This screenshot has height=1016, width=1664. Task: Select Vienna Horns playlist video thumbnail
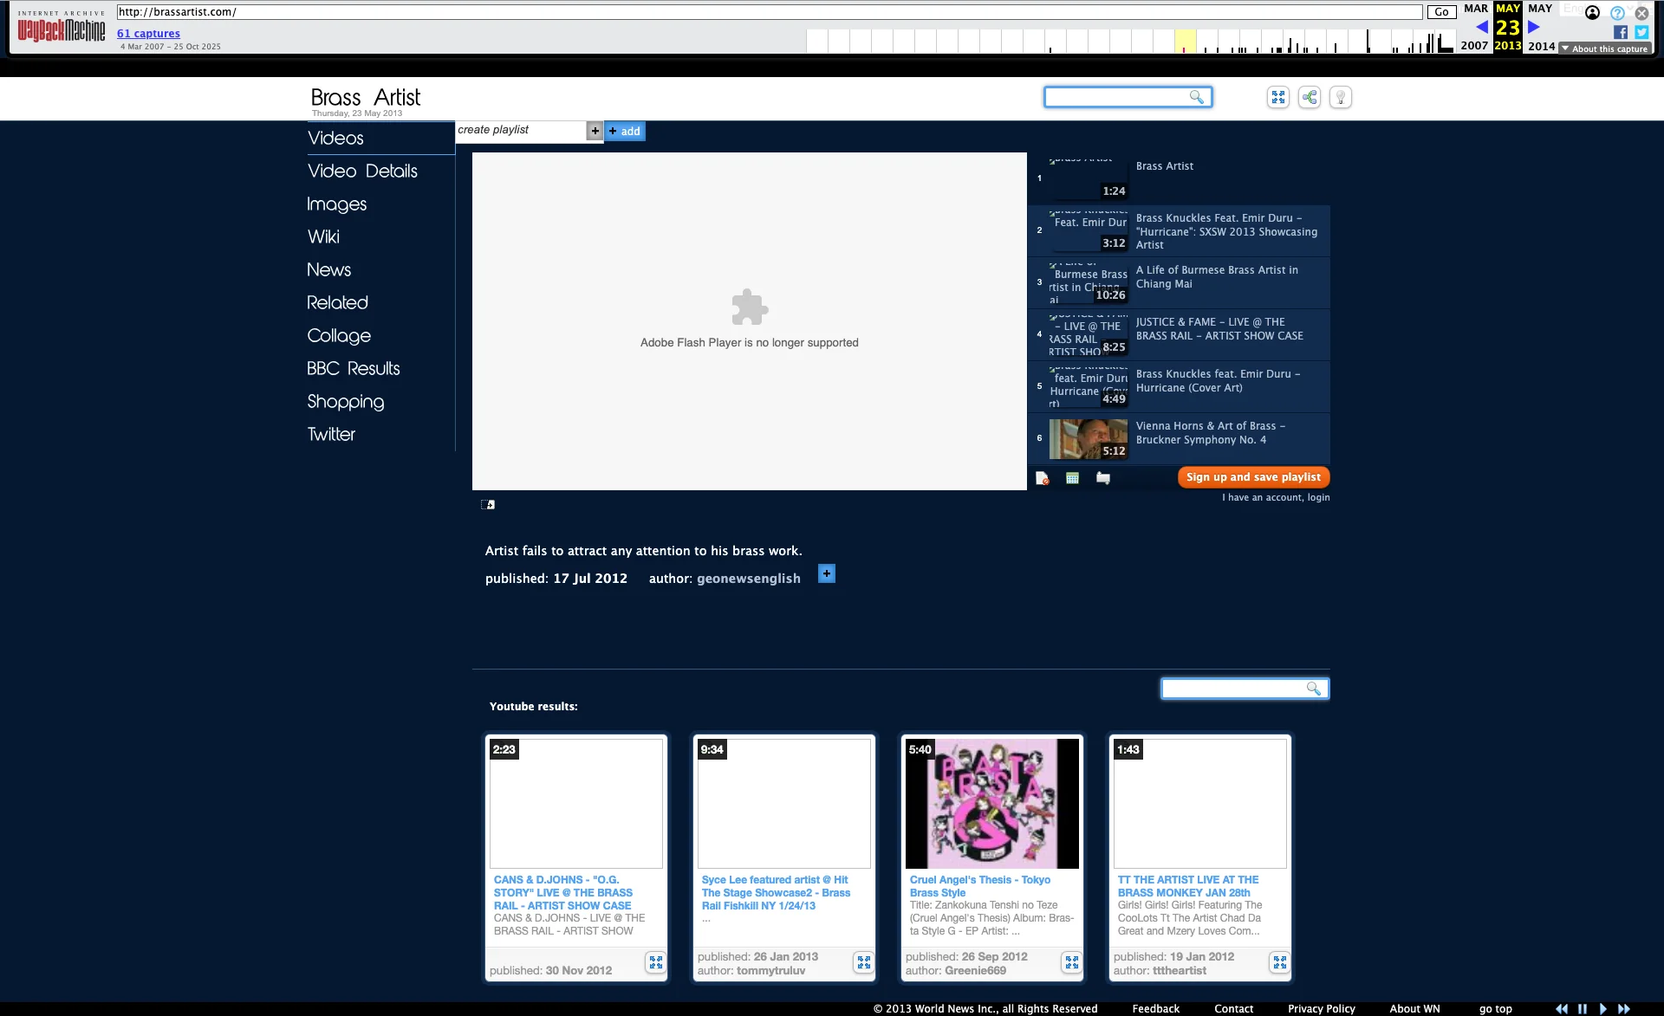(x=1088, y=438)
